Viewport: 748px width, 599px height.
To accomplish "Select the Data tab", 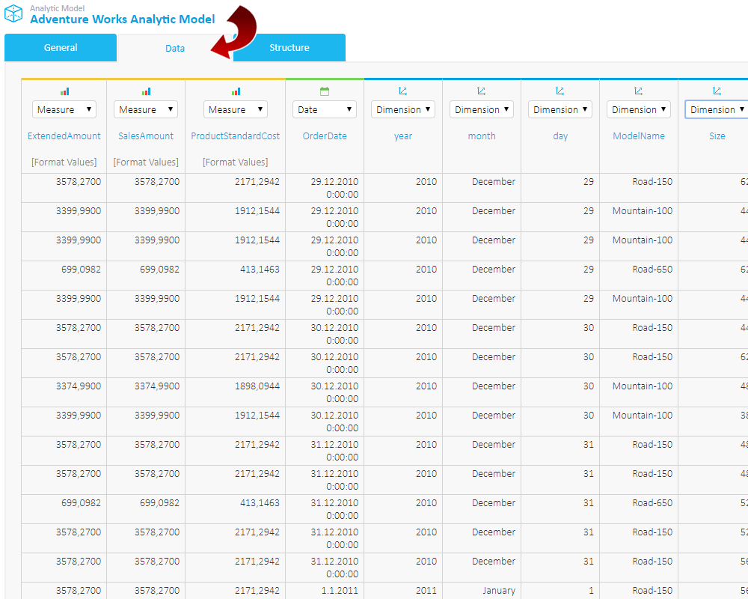I will point(174,48).
